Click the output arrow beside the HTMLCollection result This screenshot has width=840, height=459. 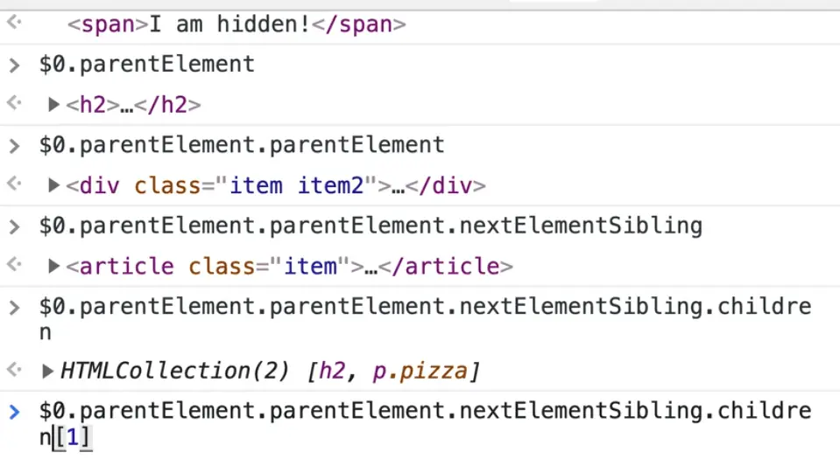[13, 371]
